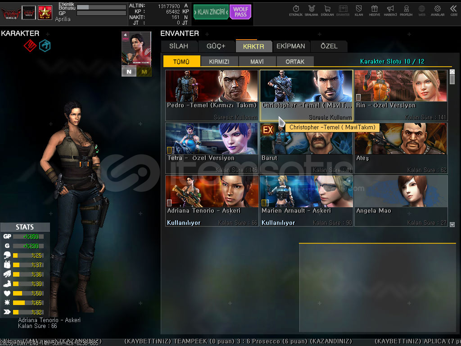Select the Rin - Özel Versiyon card
This screenshot has width=461, height=346.
tap(401, 96)
